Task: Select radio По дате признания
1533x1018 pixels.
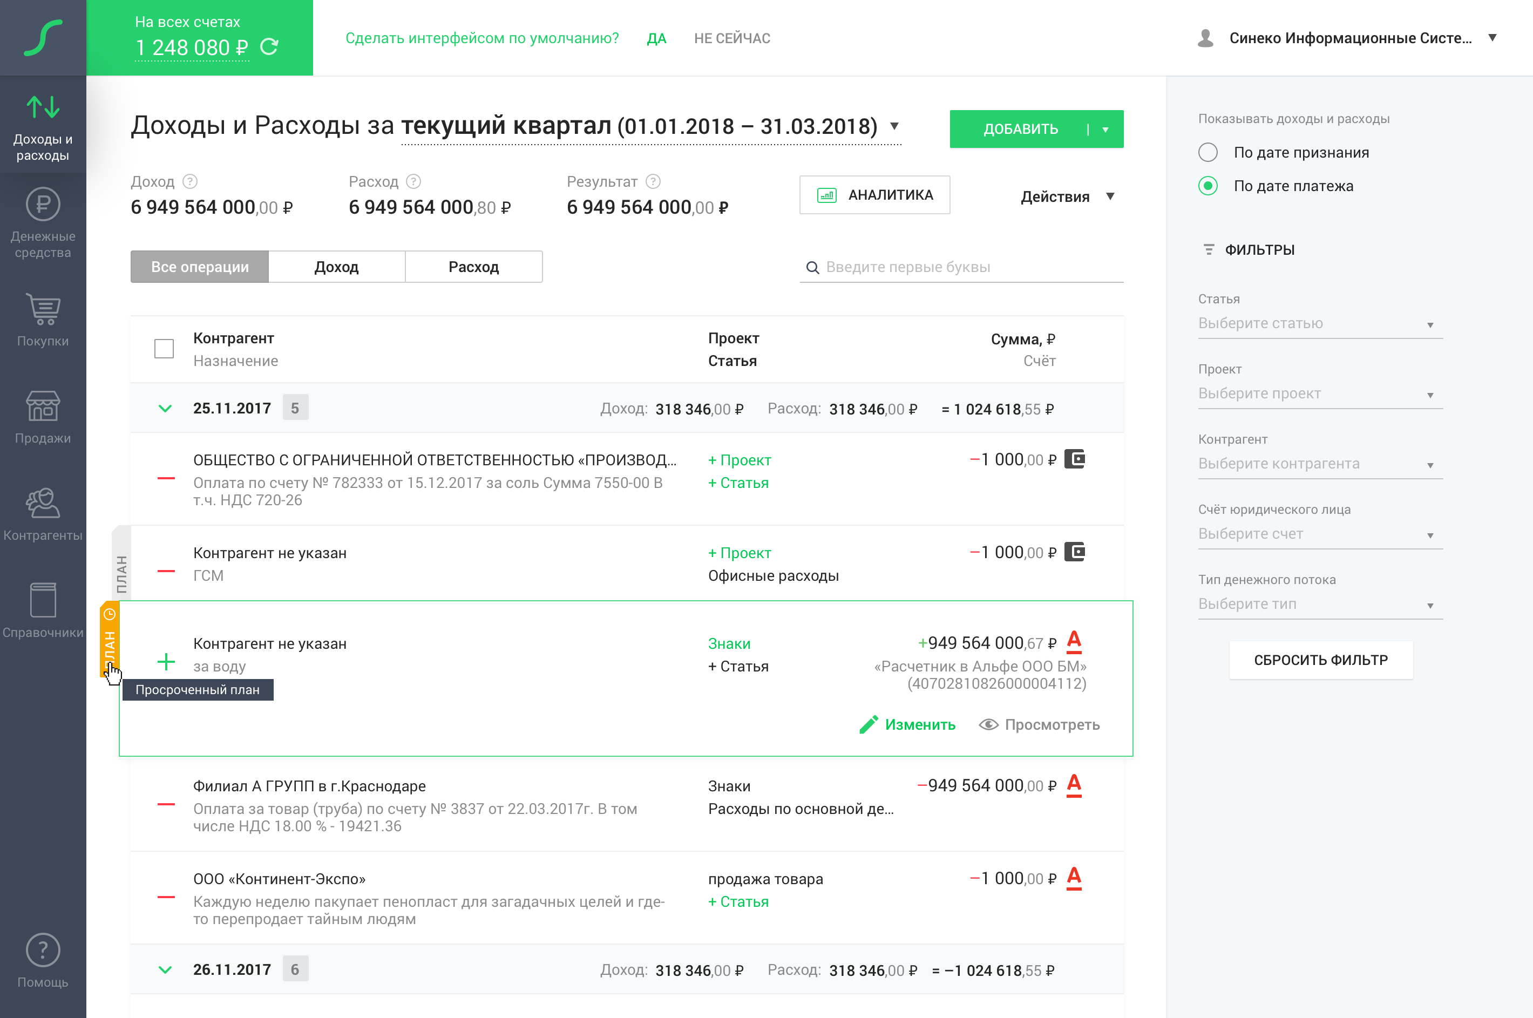Action: (x=1208, y=153)
